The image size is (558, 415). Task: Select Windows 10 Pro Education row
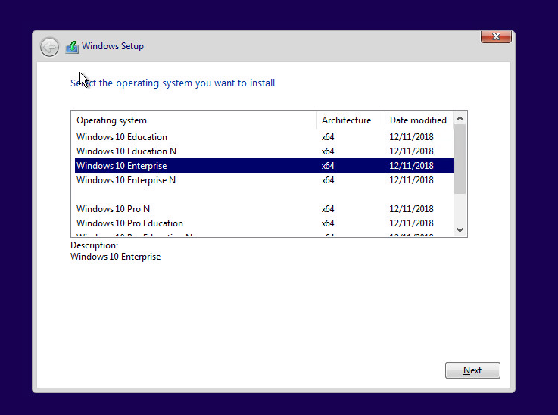point(264,223)
